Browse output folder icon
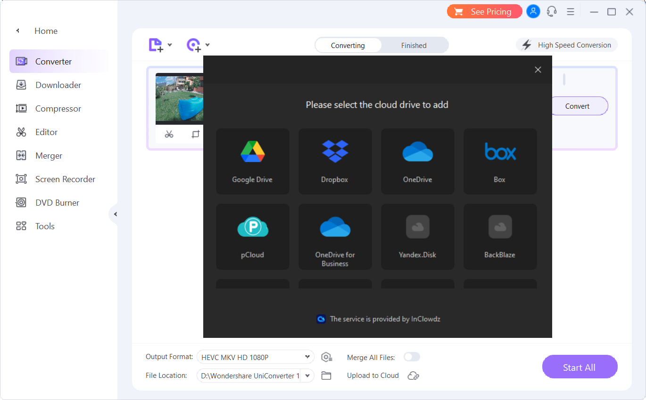 click(x=326, y=376)
